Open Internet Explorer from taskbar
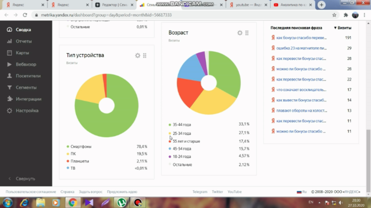The image size is (371, 208). click(24, 202)
